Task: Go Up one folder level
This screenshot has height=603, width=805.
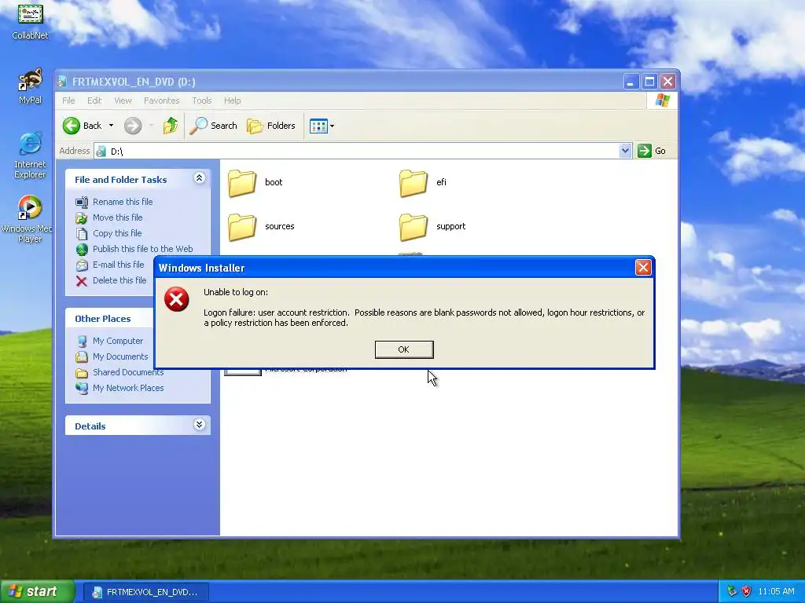Action: coord(170,126)
